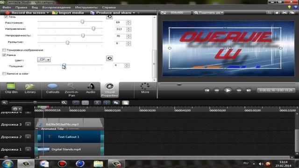Toggle lock on Дорожка 1
Screen dimensions: 299x168
pos(28,149)
